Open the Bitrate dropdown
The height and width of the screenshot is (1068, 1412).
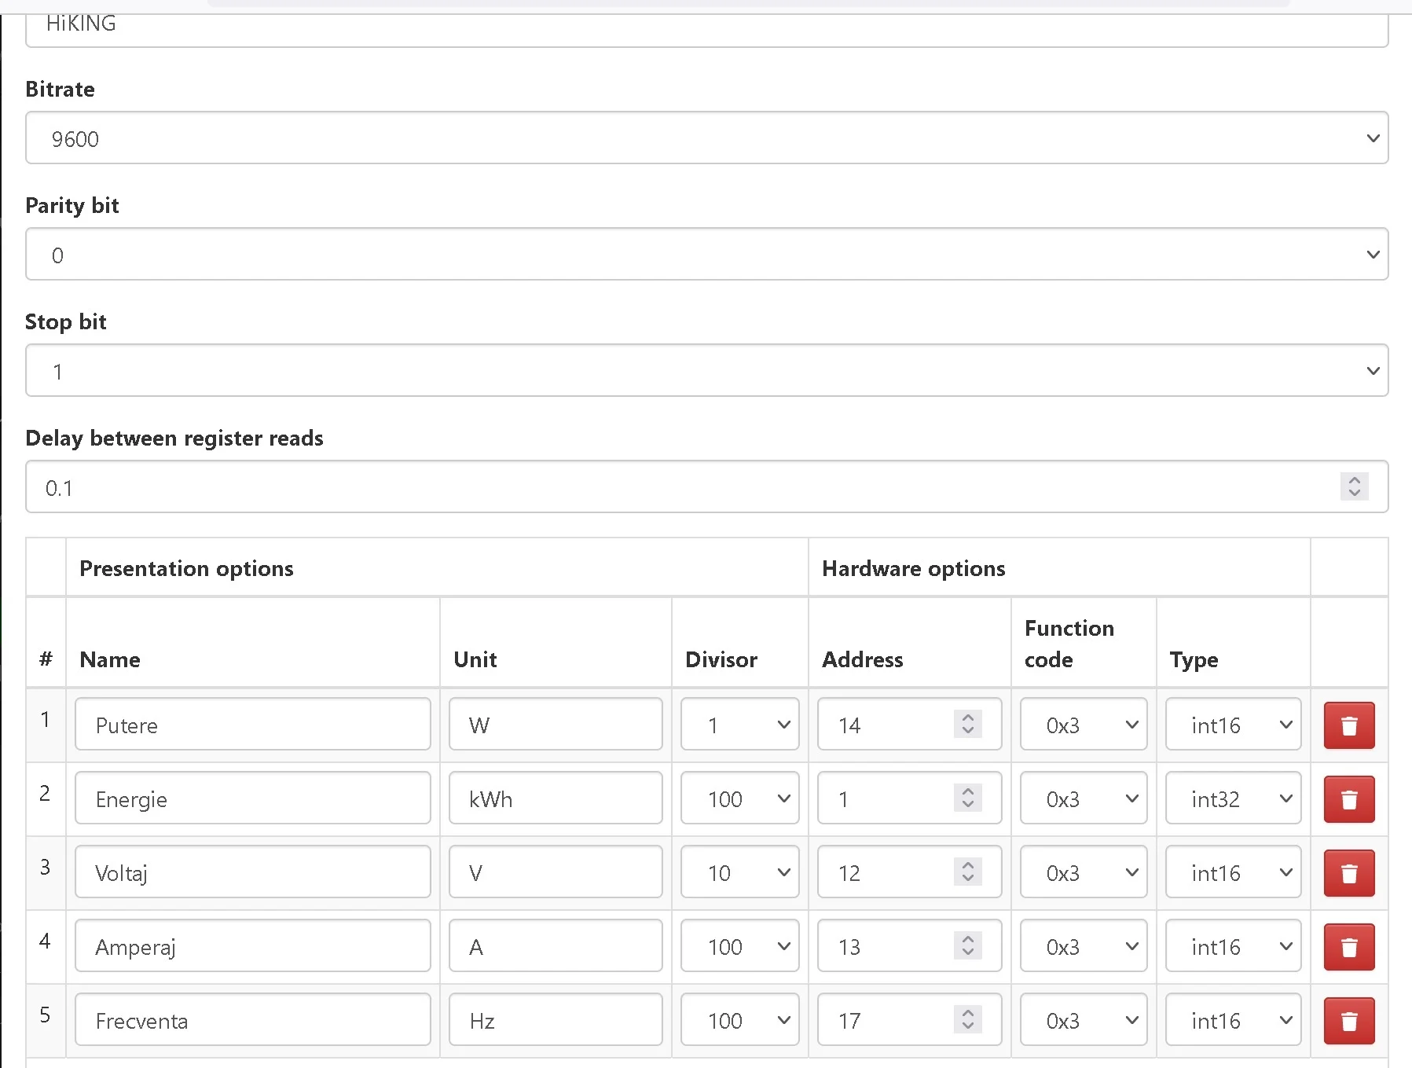[x=706, y=138]
